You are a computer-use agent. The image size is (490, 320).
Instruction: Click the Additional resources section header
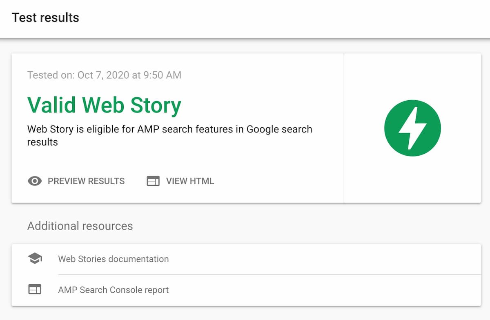(80, 226)
